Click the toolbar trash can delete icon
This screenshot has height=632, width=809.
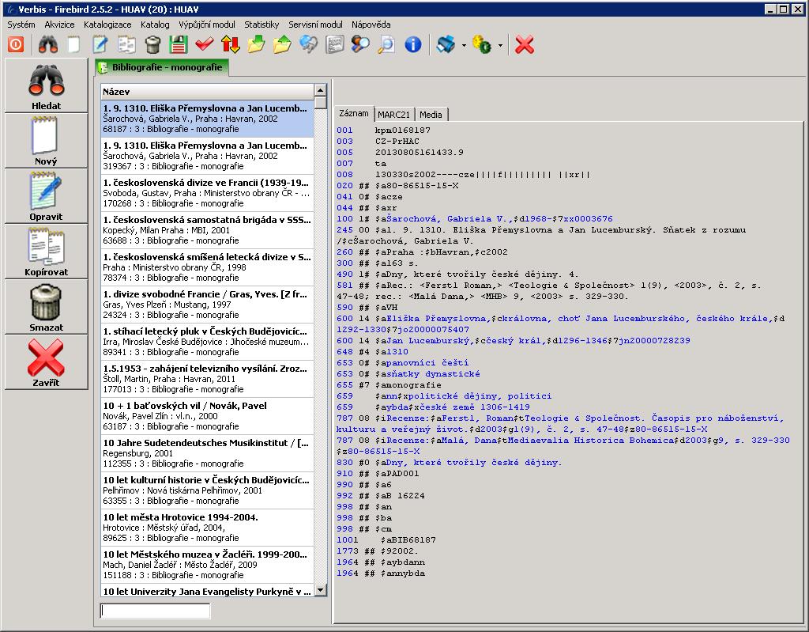[x=152, y=44]
